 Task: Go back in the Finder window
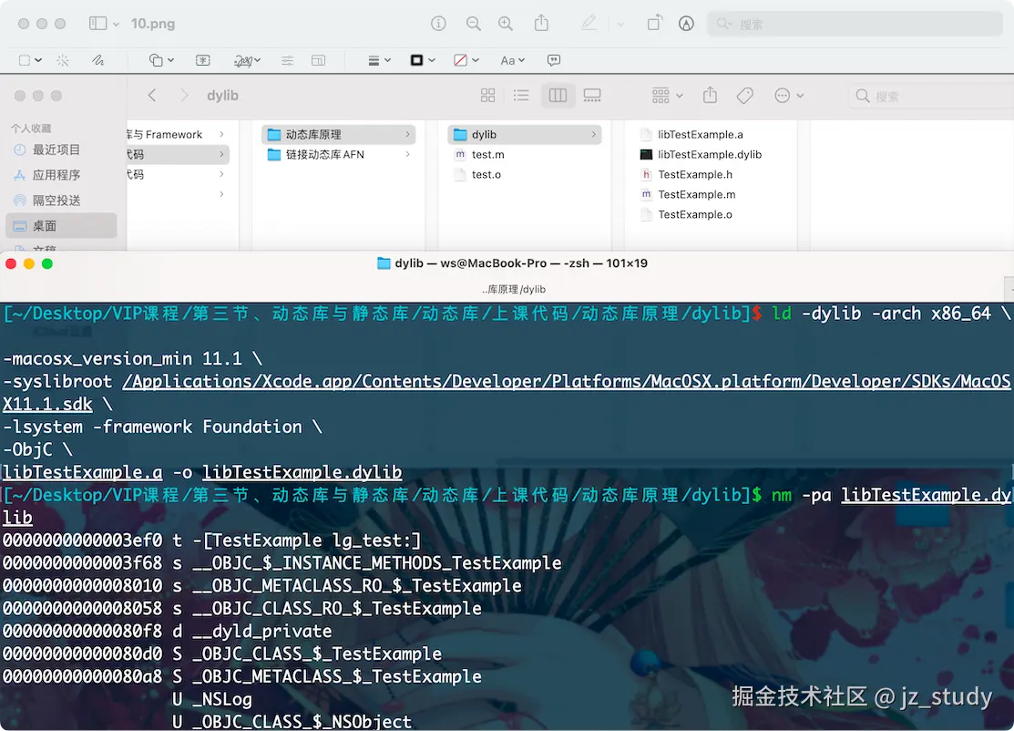coord(152,96)
